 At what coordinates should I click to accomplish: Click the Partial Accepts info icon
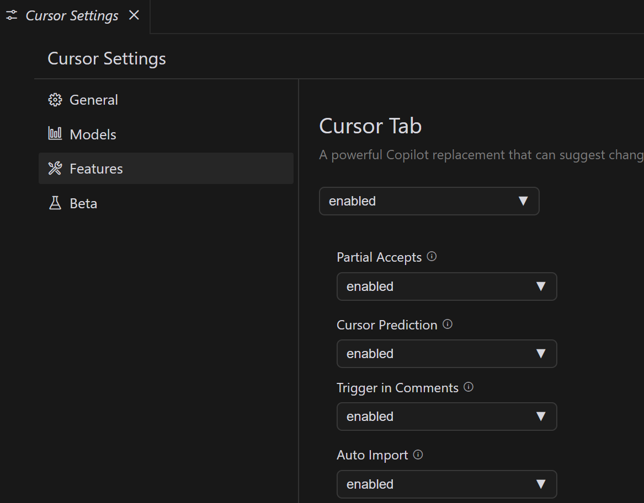(x=432, y=256)
